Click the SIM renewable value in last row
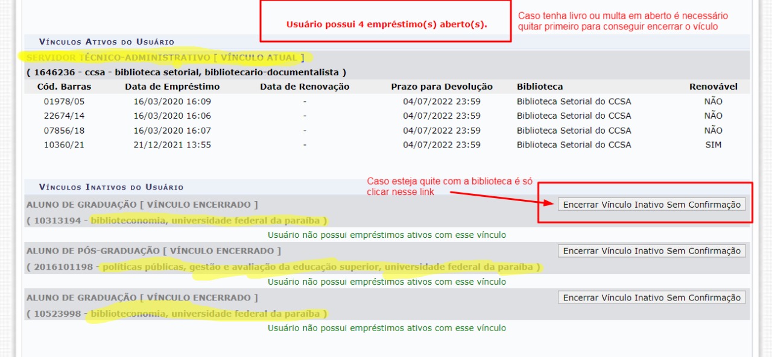The width and height of the screenshot is (772, 357). point(713,144)
